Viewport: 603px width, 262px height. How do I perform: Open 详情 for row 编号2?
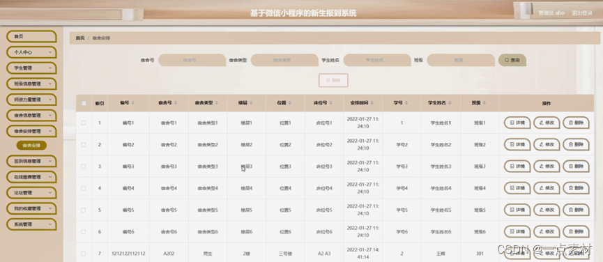click(x=517, y=145)
